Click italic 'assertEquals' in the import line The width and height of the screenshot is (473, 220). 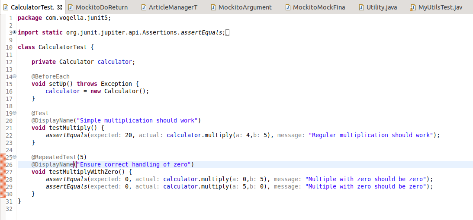coord(202,32)
